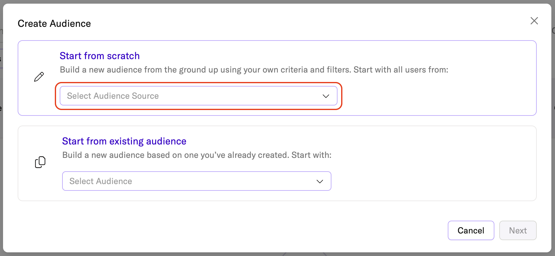Click the chevron arrow in Audience Source field
555x256 pixels.
point(326,96)
